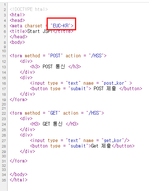Image resolution: width=149 pixels, height=191 pixels.
Task: Click the <input tag on line 16
Action: tap(38, 83)
